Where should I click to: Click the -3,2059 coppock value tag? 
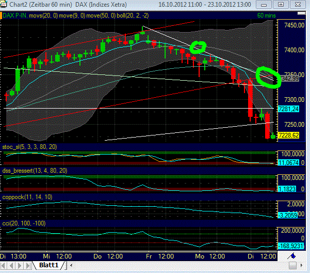(288, 215)
